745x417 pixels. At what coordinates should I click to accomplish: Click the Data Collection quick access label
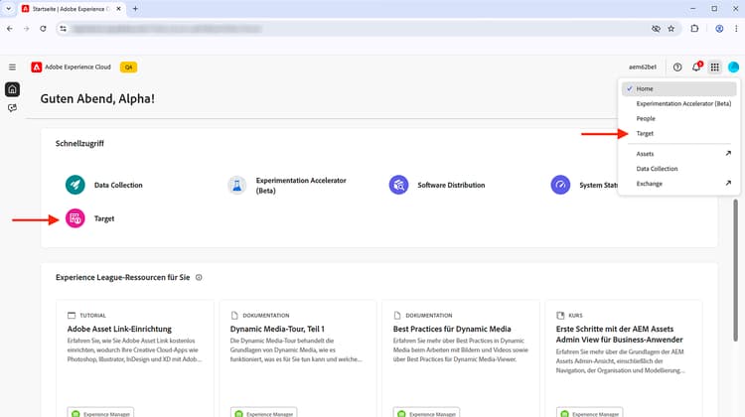tap(118, 186)
